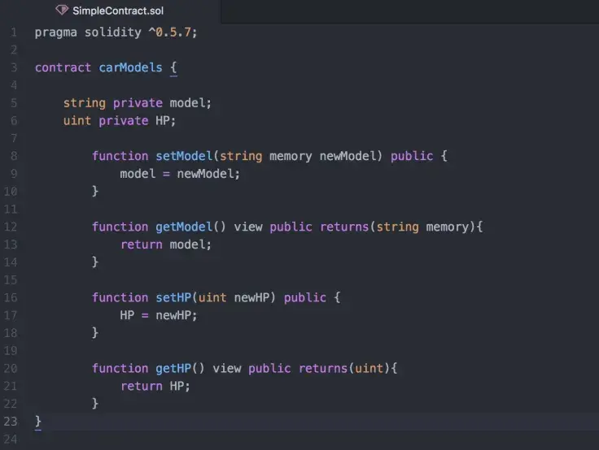This screenshot has height=450, width=599.
Task: Click 'HP;' in return statement line 21
Action: (180, 387)
